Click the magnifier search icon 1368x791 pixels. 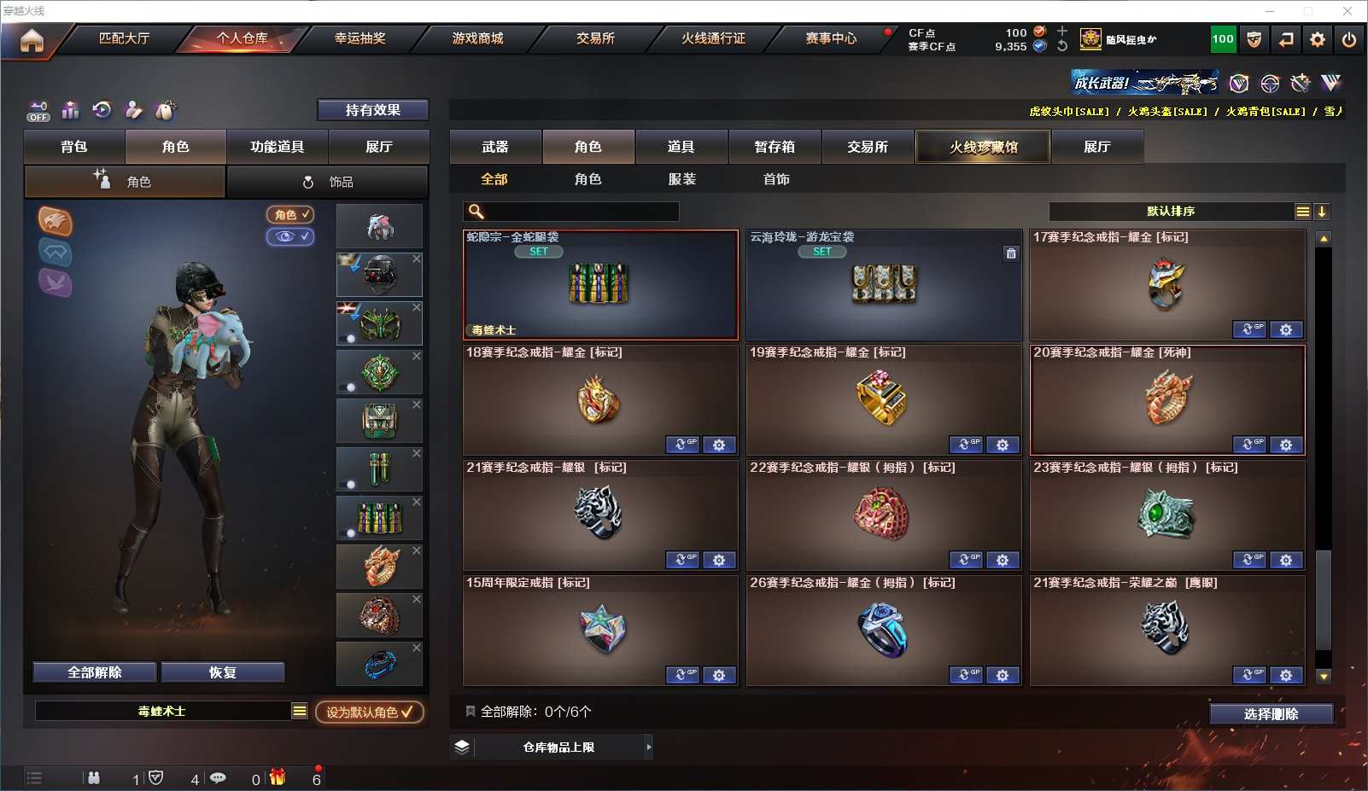tap(476, 212)
